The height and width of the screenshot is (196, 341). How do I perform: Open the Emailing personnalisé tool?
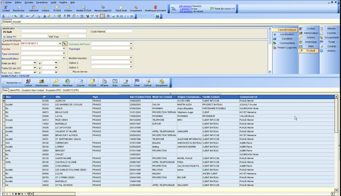(155, 8)
